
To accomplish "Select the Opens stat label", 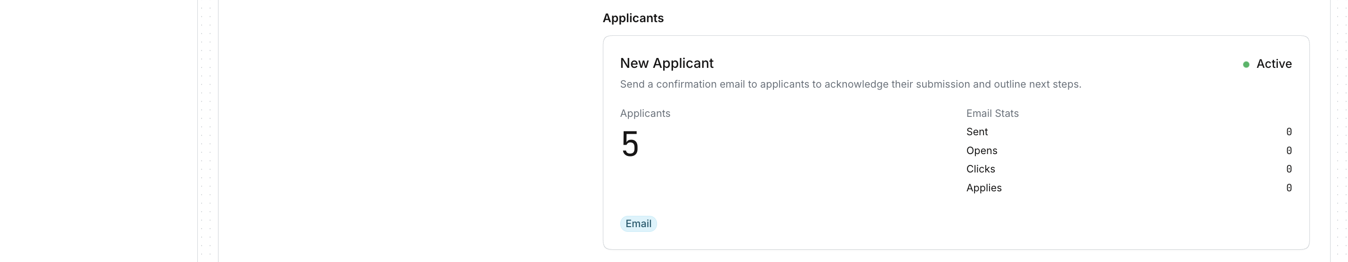I will point(981,151).
